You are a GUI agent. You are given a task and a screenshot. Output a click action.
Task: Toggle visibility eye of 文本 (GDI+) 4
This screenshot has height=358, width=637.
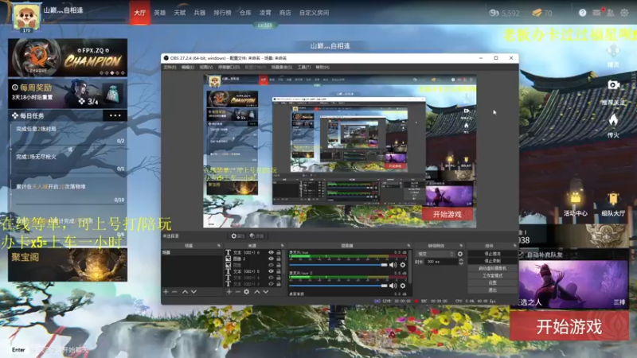coord(271,278)
